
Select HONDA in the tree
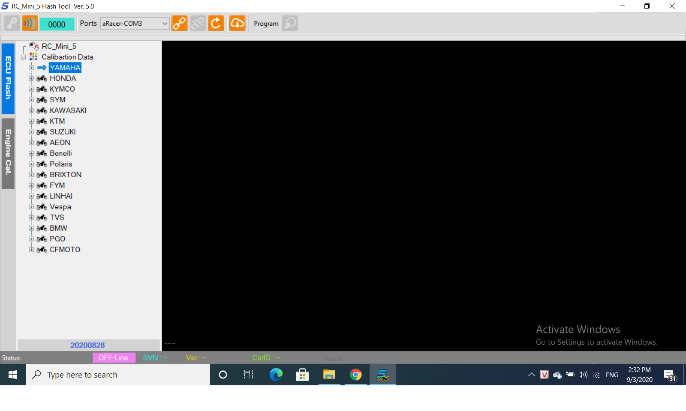(x=63, y=78)
